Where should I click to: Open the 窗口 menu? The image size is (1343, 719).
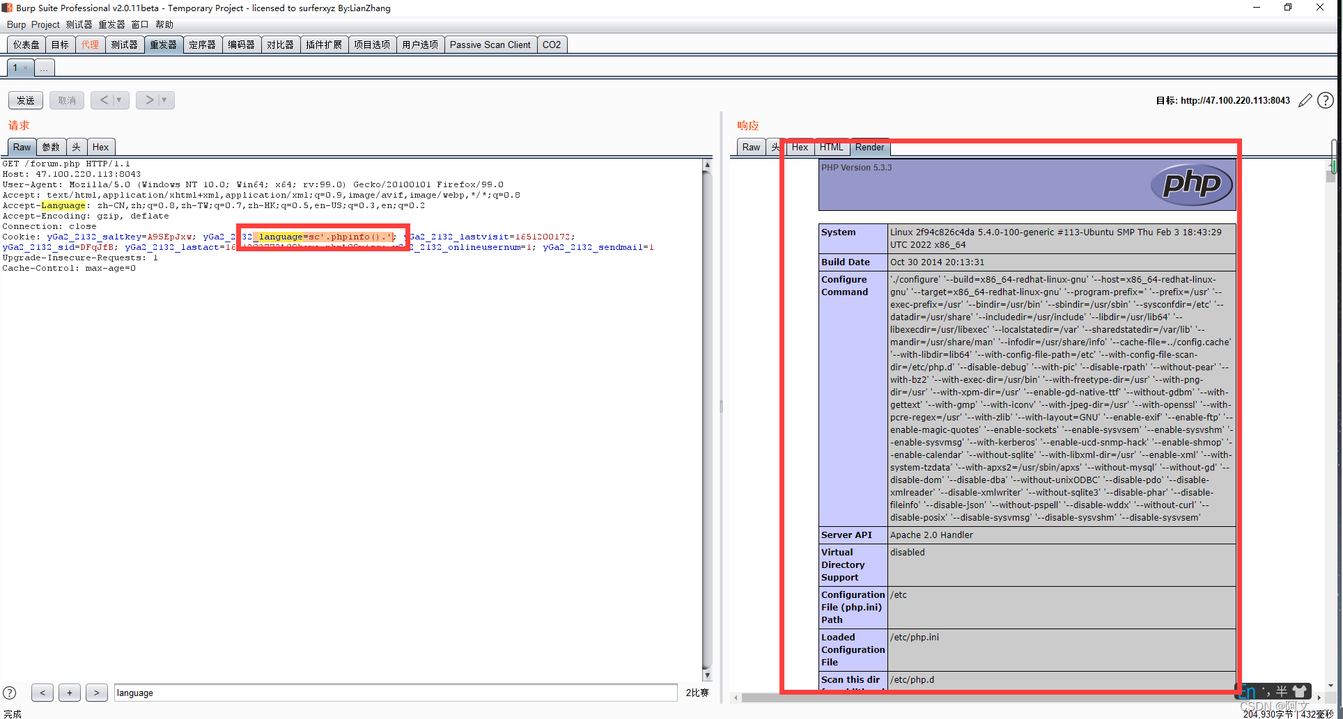(140, 25)
